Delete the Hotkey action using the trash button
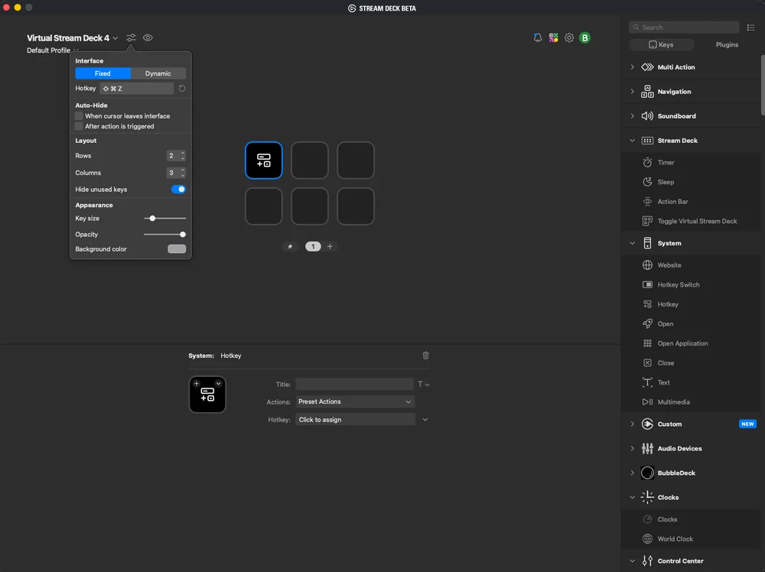 click(425, 356)
